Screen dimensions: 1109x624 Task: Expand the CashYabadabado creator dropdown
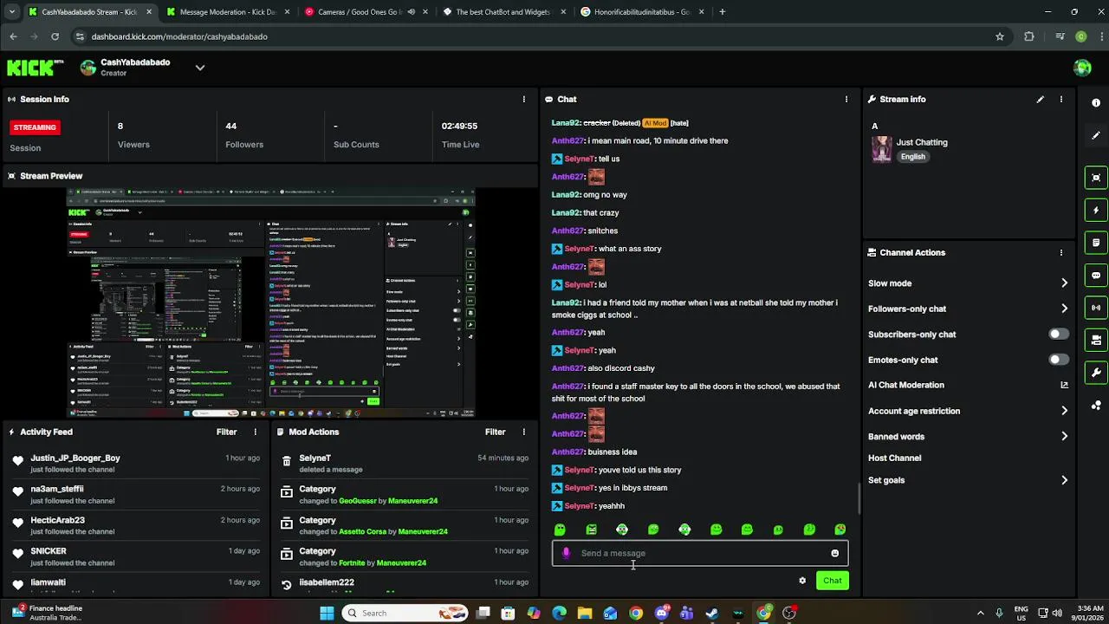pos(200,68)
